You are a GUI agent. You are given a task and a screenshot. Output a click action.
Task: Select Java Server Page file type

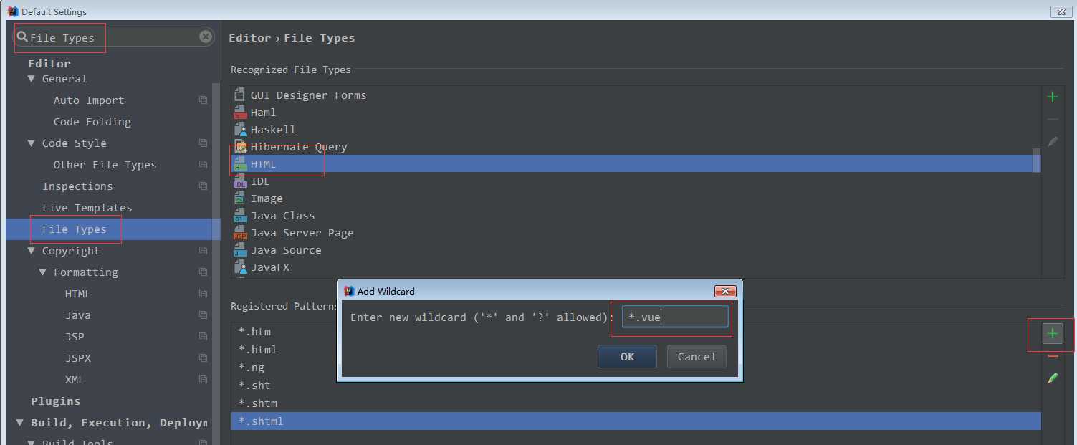click(302, 233)
